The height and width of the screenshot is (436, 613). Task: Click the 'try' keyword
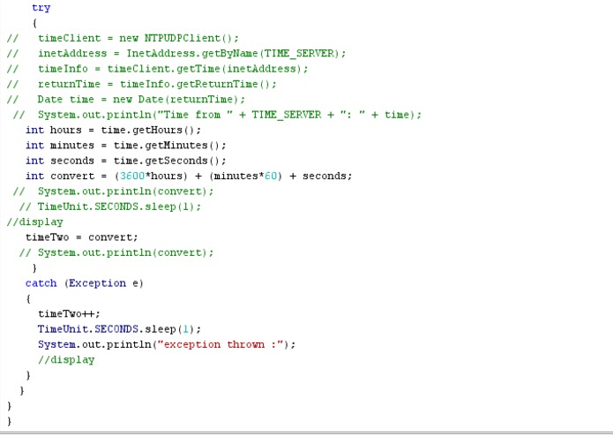pos(41,8)
